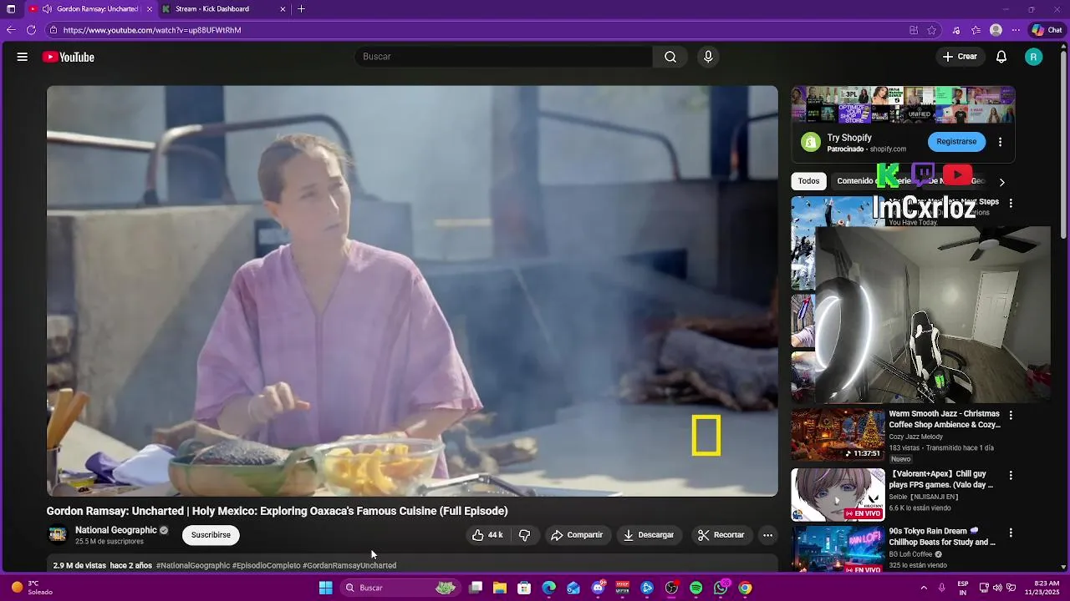
Task: Open the YouTube guide hamburger menu
Action: pos(23,57)
